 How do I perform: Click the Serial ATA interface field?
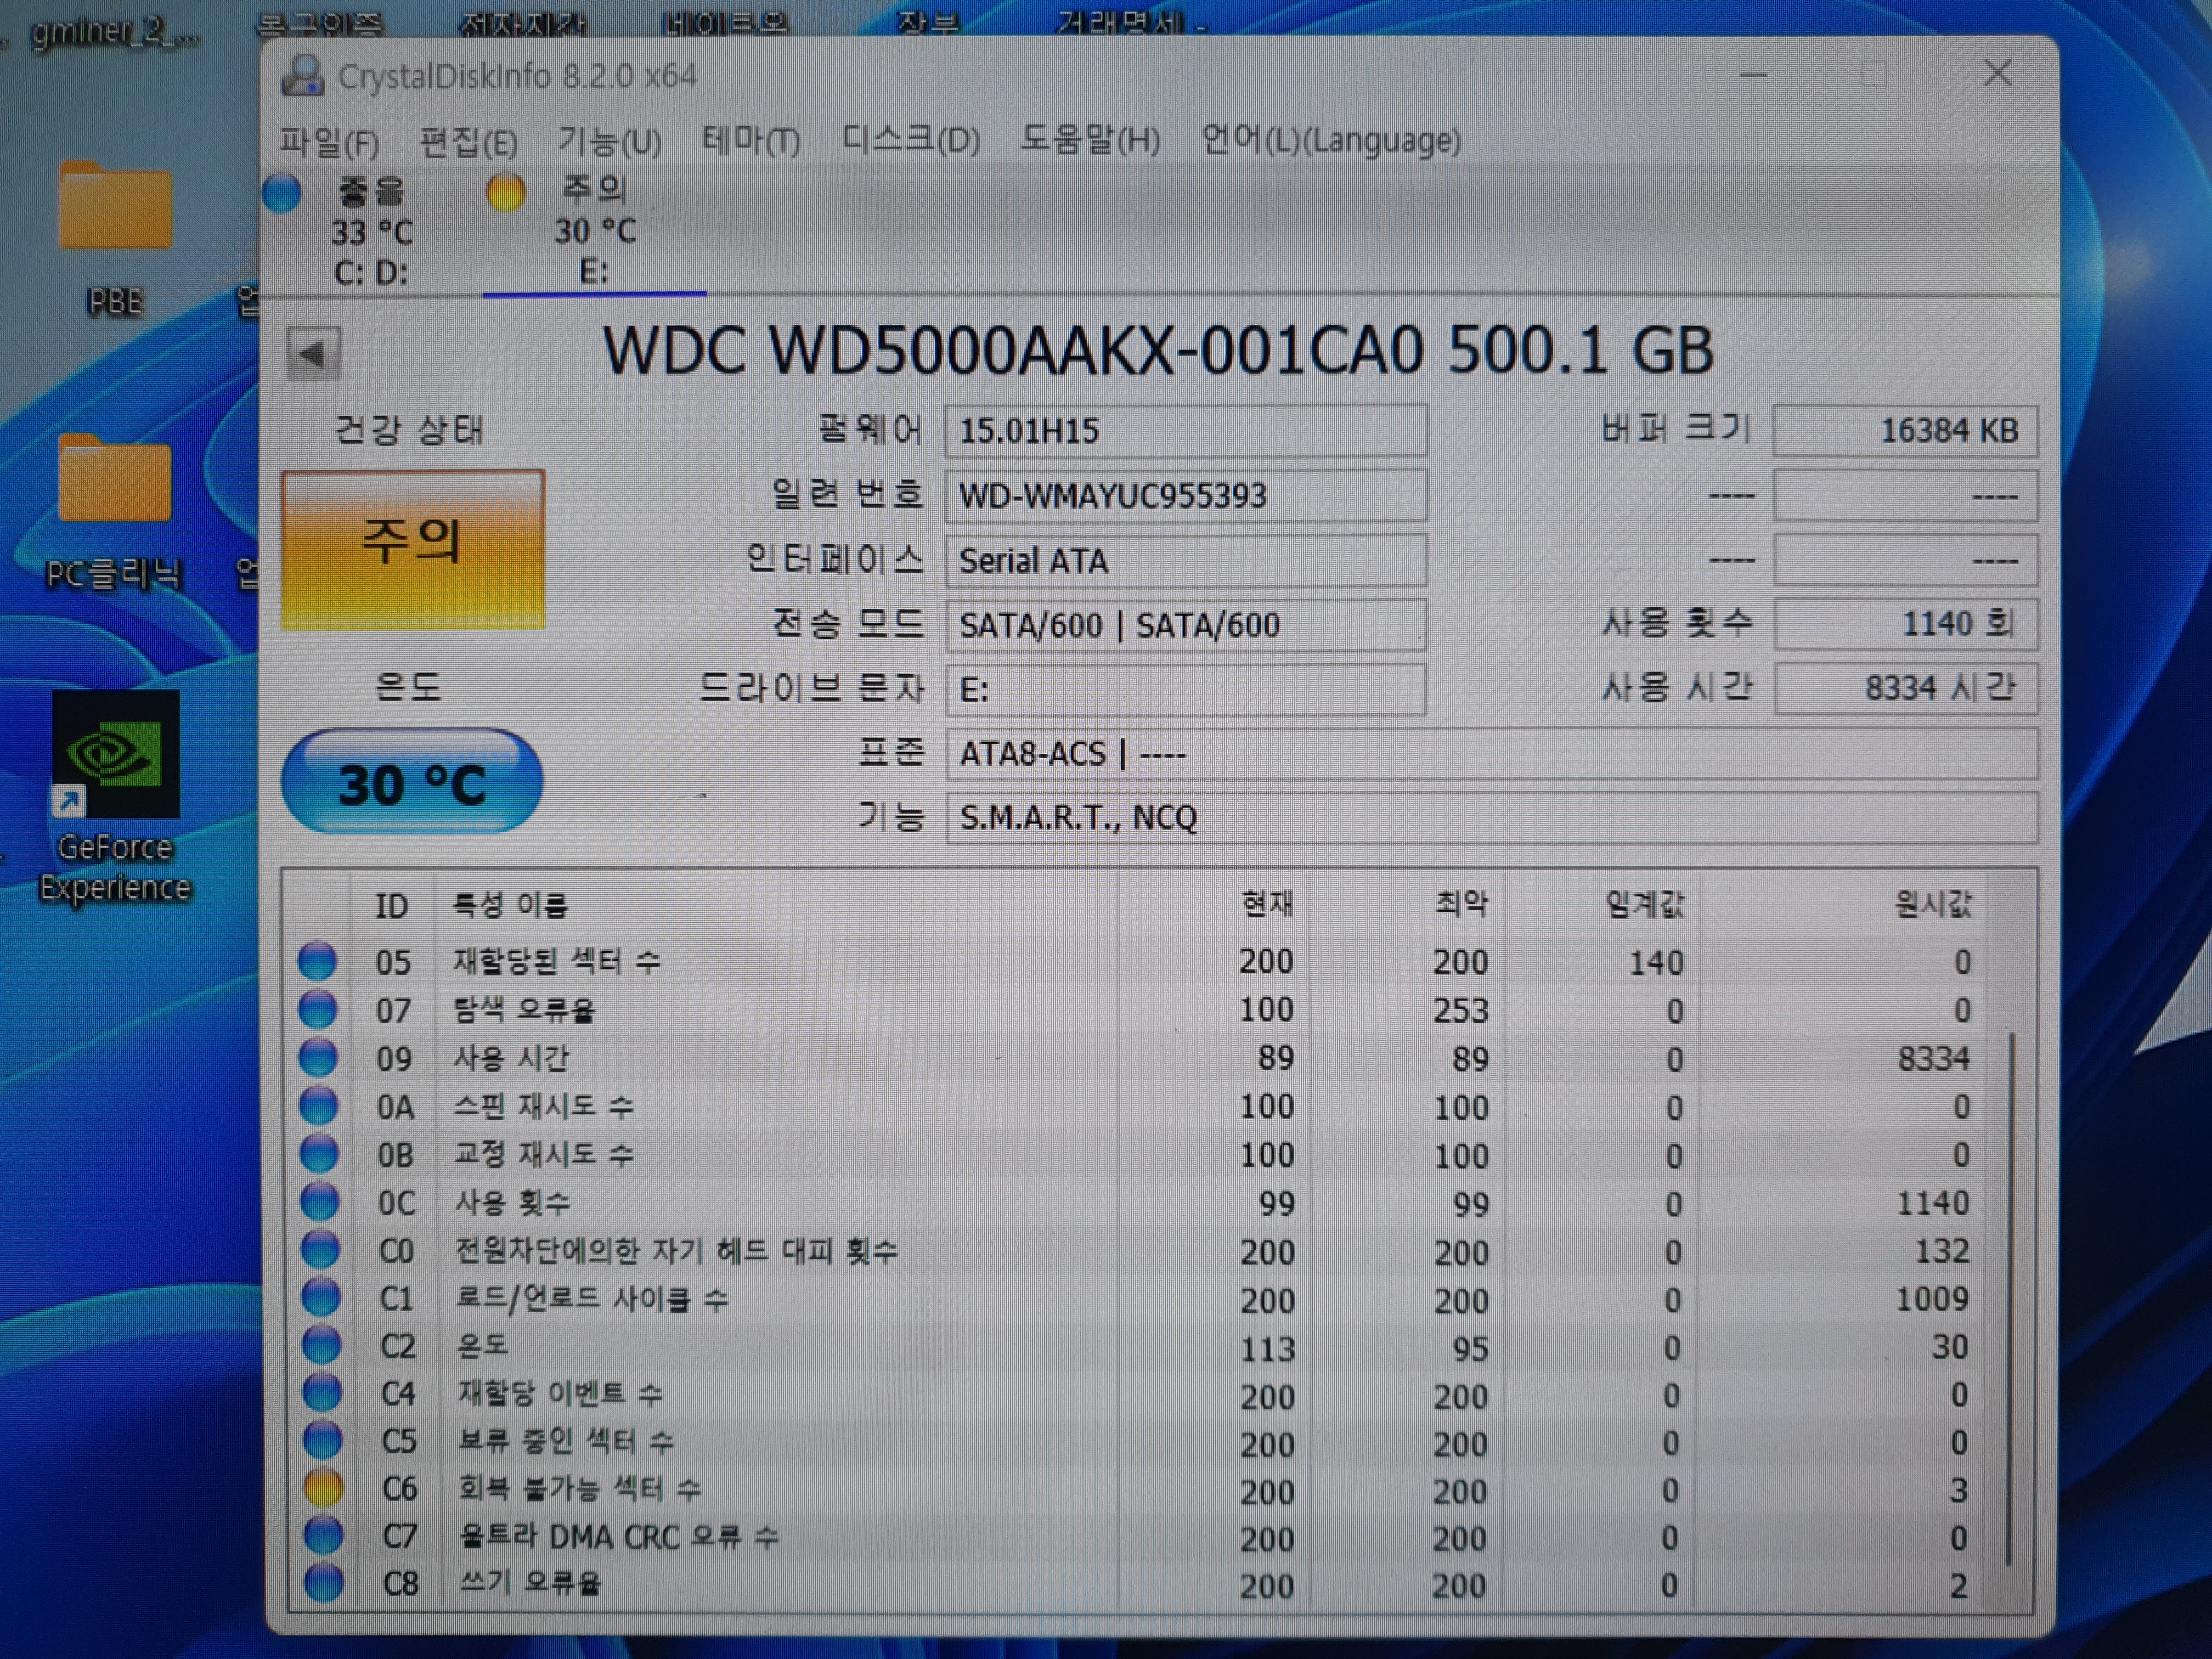click(x=1186, y=561)
